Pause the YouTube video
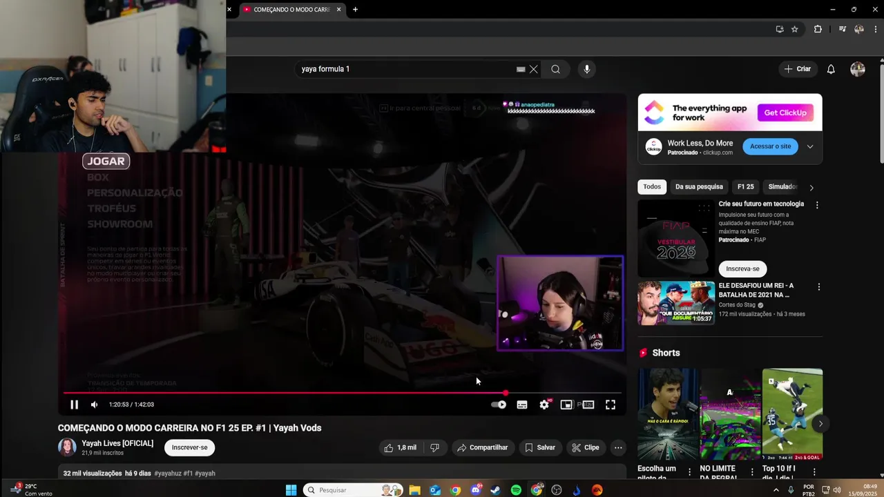The image size is (884, 497). point(74,405)
